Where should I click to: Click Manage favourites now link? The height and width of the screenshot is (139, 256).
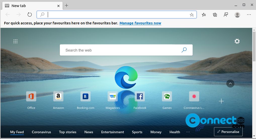(140, 23)
